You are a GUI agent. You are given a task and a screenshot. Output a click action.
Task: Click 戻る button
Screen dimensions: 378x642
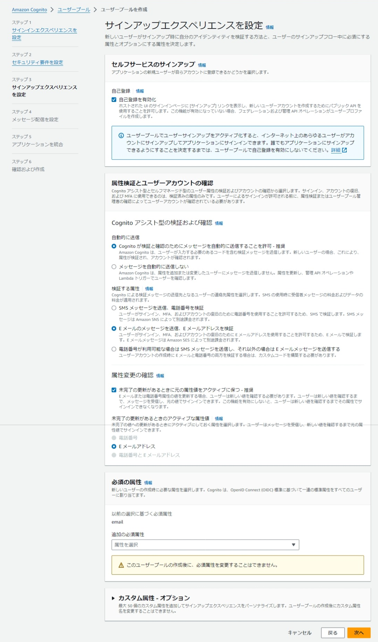pos(332,633)
